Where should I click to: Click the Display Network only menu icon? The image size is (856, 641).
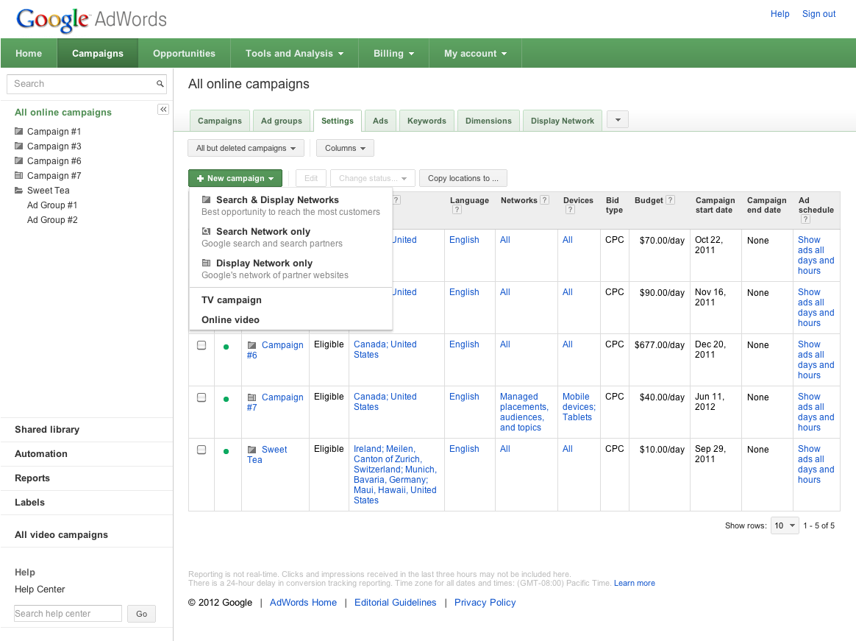pyautogui.click(x=207, y=263)
